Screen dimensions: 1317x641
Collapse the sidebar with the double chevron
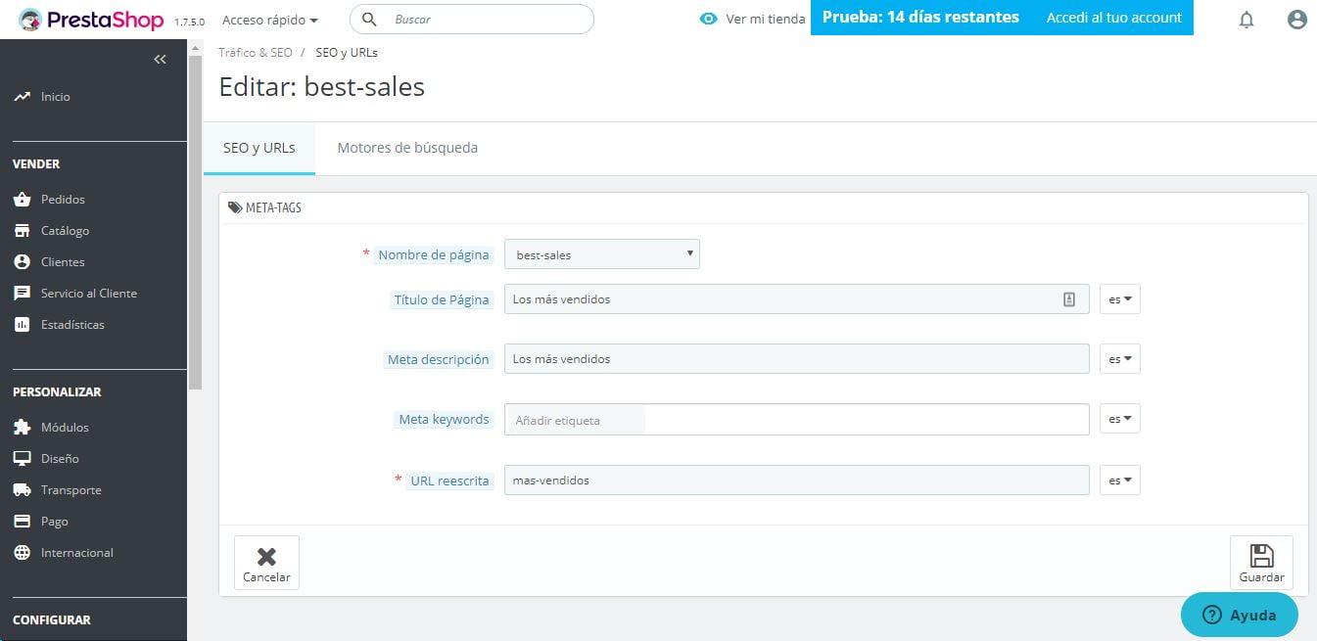click(x=160, y=59)
